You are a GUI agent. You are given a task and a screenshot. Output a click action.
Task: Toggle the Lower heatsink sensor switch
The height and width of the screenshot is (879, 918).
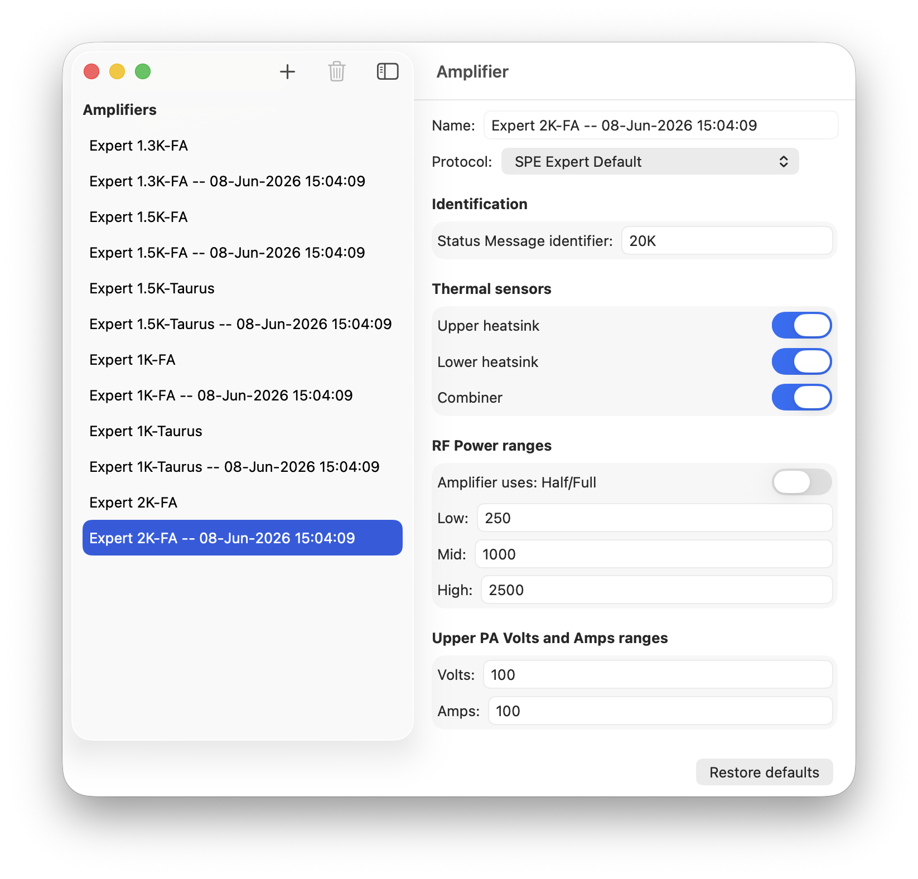pyautogui.click(x=801, y=361)
